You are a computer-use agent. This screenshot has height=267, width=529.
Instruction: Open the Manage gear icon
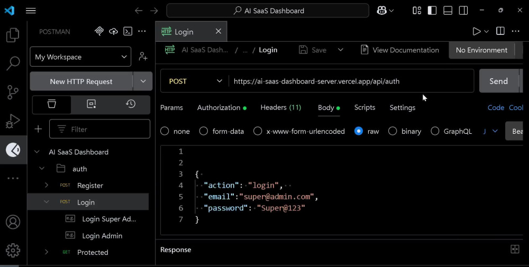point(13,251)
